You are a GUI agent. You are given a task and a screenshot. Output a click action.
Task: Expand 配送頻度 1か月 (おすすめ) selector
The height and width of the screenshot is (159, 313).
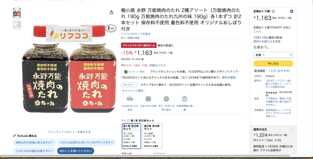pos(279,71)
